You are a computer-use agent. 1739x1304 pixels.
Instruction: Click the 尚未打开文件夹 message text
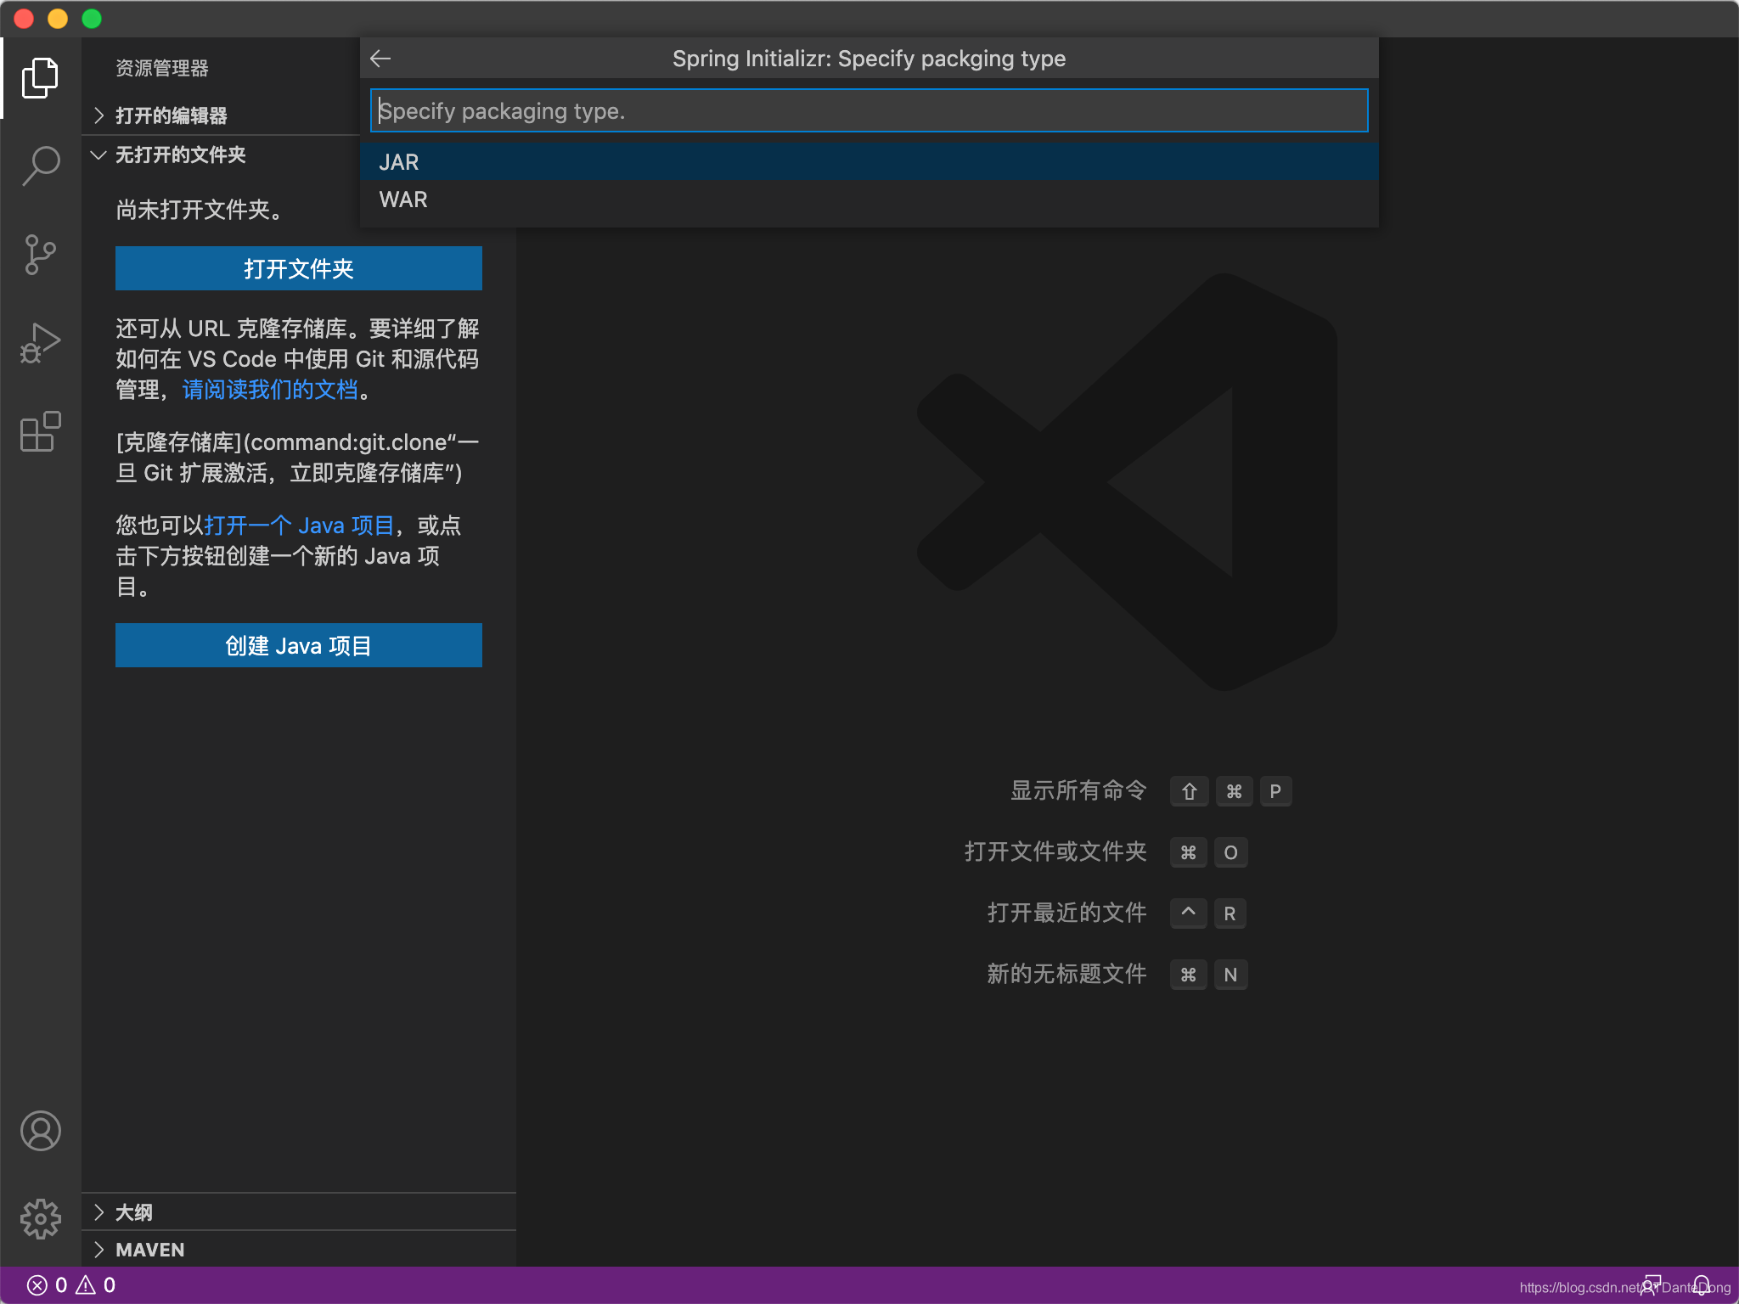tap(200, 210)
